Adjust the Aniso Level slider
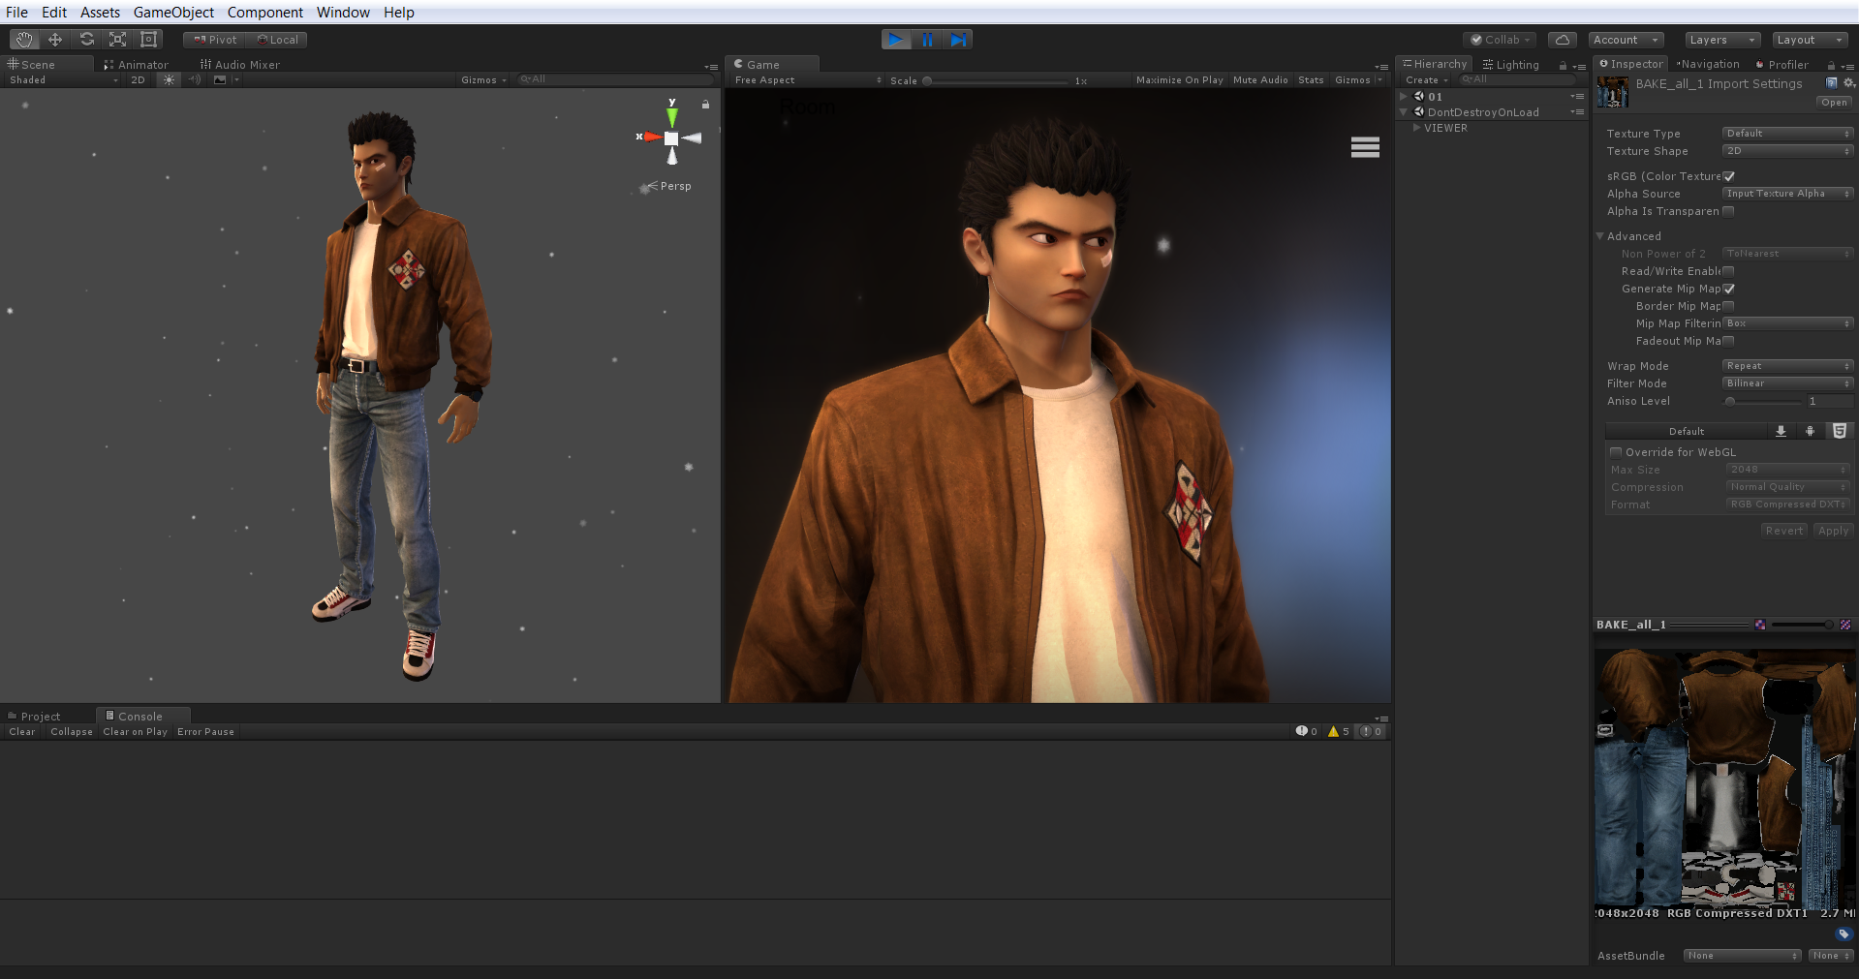1859x979 pixels. (1763, 401)
